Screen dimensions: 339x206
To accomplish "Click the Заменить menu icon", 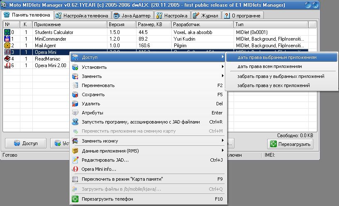I will pyautogui.click(x=75, y=76).
